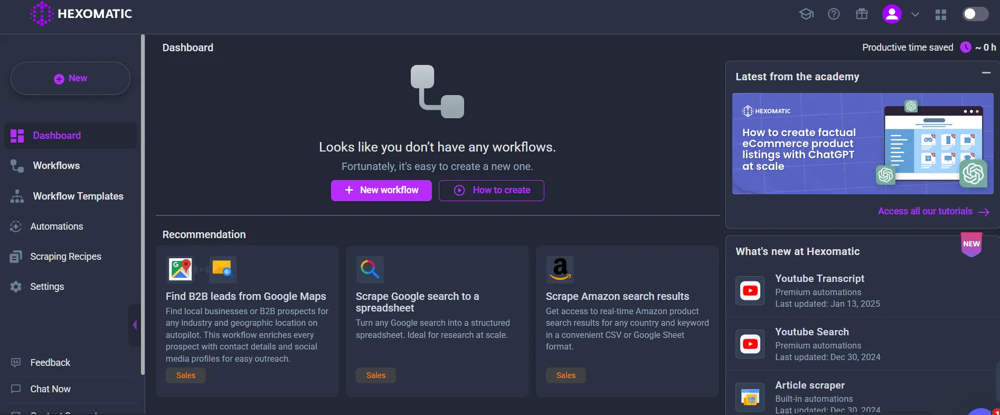Open the apps grid icon
1000x415 pixels.
tap(941, 15)
